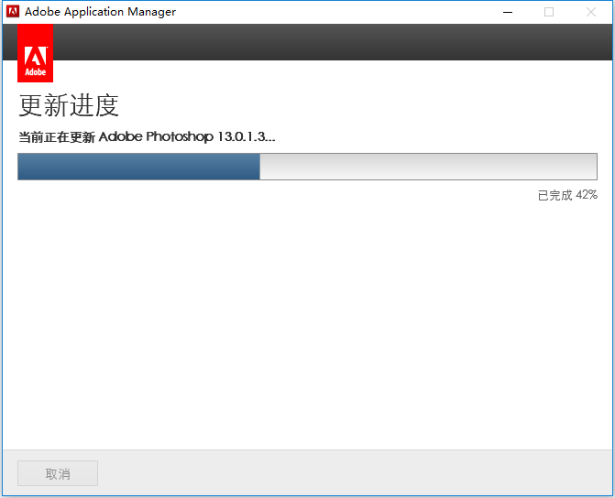Click the white A glyph inside the Adobe logo
Viewport: 615px width, 498px height.
36,56
